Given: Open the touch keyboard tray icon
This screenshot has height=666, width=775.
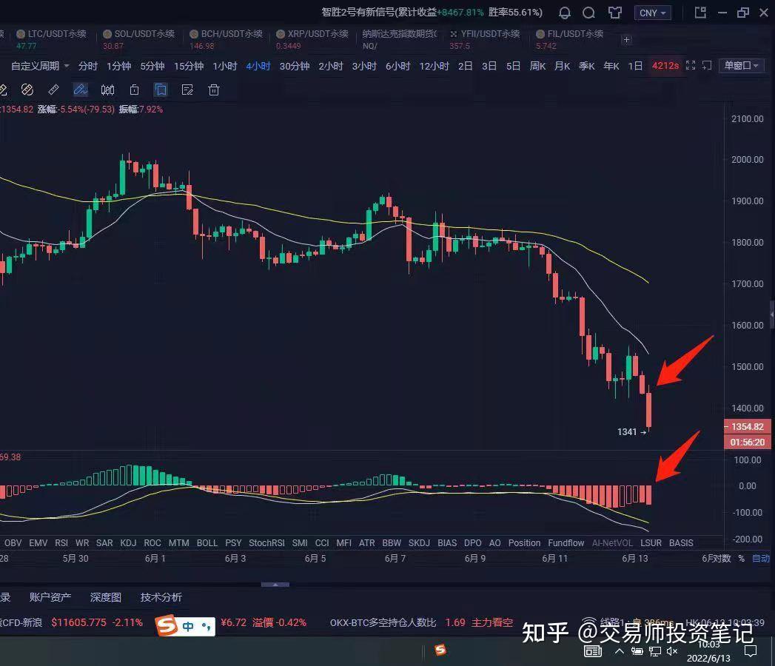Looking at the screenshot, I should tap(593, 651).
